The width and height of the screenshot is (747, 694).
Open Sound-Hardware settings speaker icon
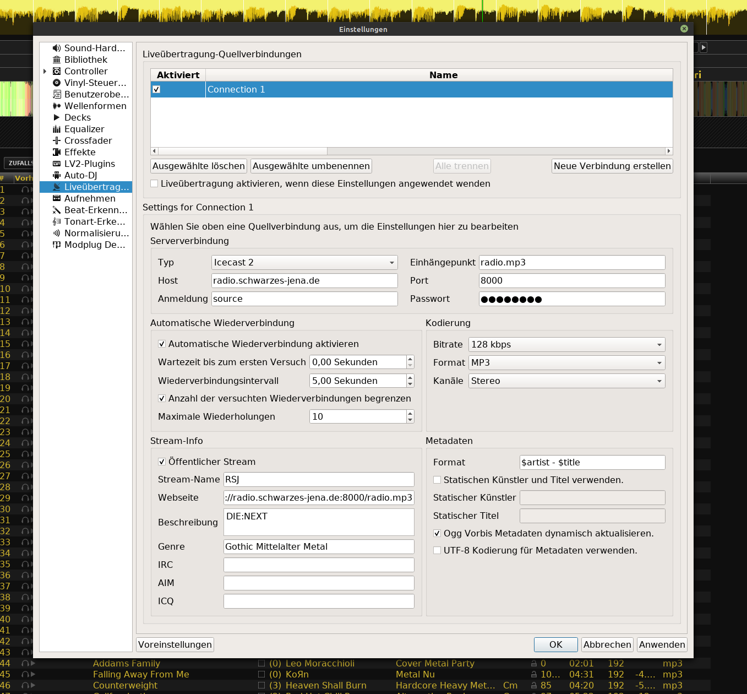tap(57, 48)
